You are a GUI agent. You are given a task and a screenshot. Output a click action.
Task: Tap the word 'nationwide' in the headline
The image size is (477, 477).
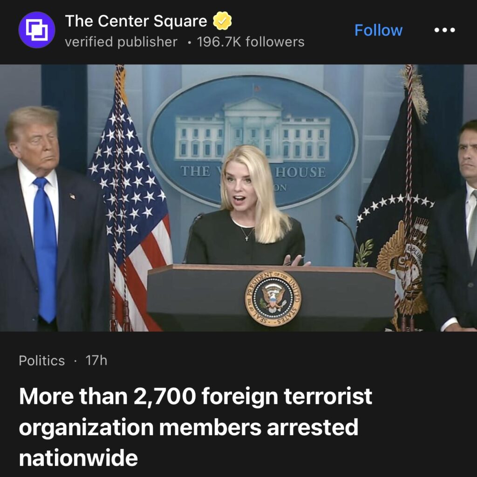tap(78, 458)
